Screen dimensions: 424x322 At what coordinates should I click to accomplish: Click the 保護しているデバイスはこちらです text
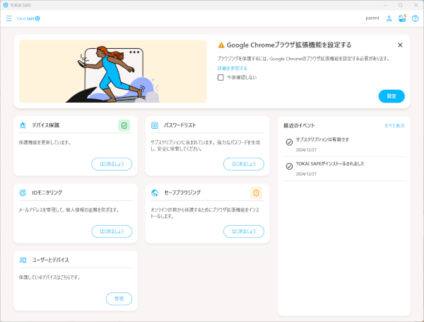click(x=49, y=277)
